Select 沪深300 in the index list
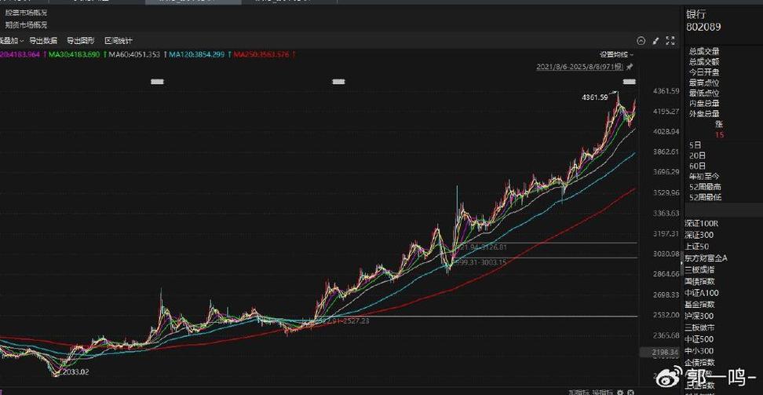The image size is (763, 395). (699, 316)
